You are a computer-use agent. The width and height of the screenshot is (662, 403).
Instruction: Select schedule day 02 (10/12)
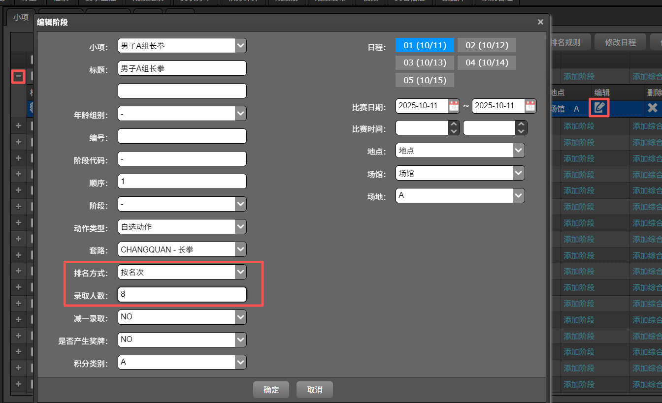[x=487, y=45]
